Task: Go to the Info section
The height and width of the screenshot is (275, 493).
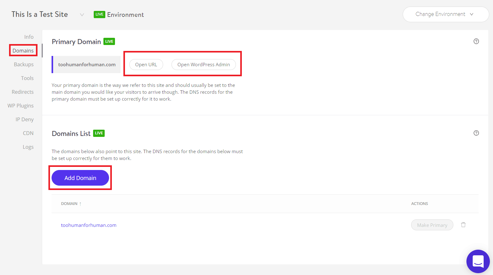Action: tap(29, 37)
